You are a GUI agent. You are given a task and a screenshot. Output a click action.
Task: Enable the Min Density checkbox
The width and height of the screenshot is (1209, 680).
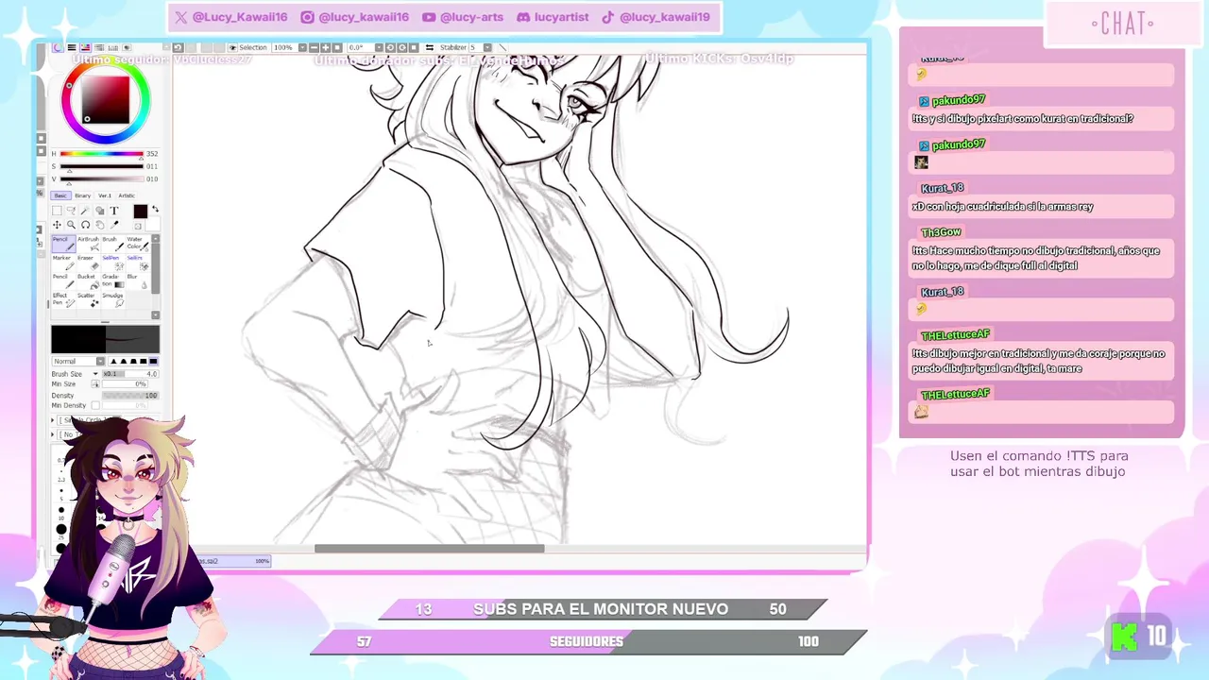tap(95, 405)
